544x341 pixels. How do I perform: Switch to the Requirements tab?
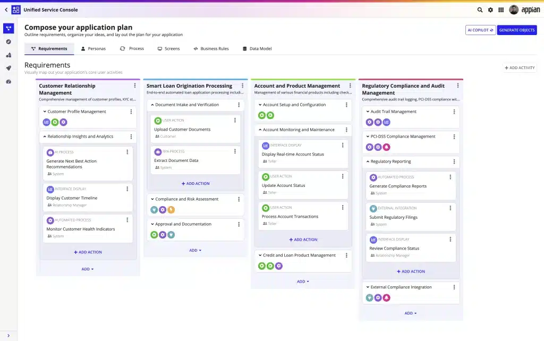(x=49, y=48)
